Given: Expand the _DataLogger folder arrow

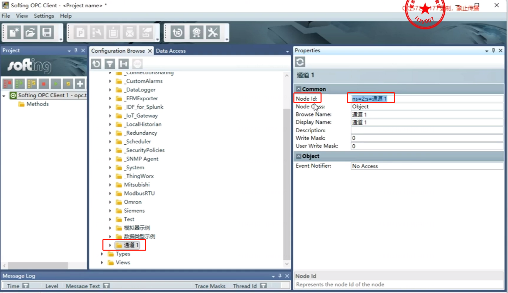Looking at the screenshot, I should pos(110,90).
